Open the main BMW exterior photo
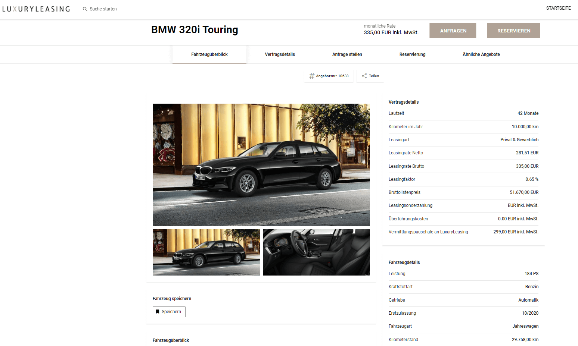 261,165
